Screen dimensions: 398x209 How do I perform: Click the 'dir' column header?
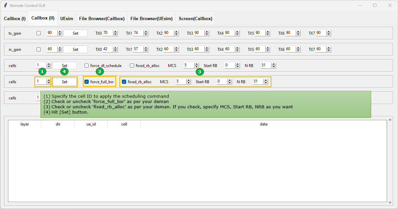(58, 124)
